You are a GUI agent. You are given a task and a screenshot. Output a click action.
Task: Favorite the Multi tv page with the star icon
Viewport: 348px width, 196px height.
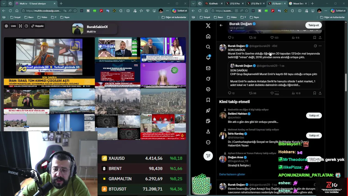75,11
